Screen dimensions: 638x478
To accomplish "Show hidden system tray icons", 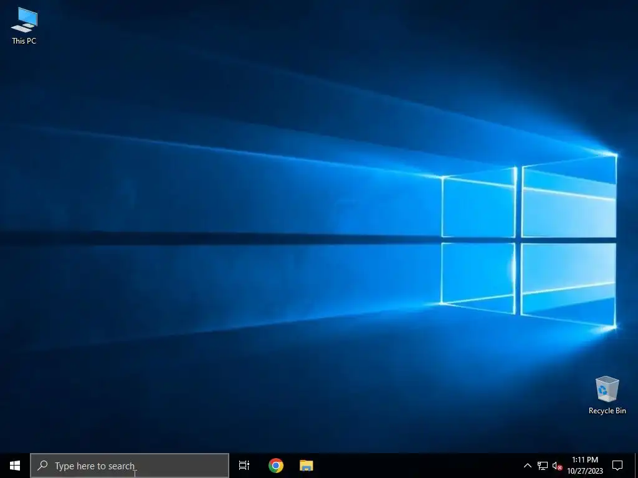I will pos(527,466).
